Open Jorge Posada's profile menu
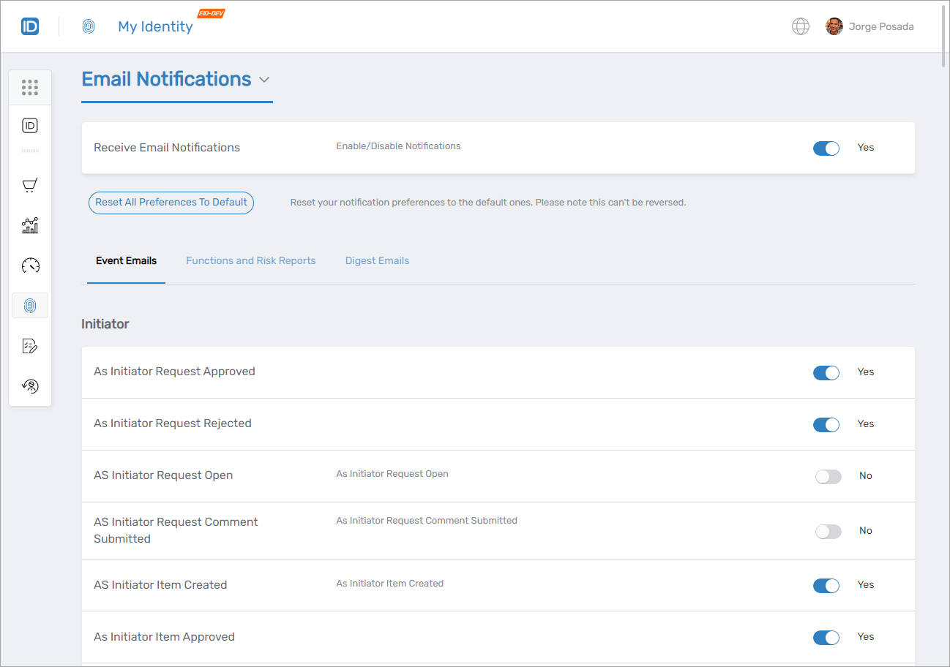Viewport: 950px width, 667px height. tap(869, 26)
